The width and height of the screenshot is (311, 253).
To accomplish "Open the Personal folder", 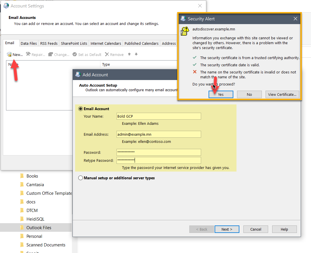I will click(x=34, y=236).
